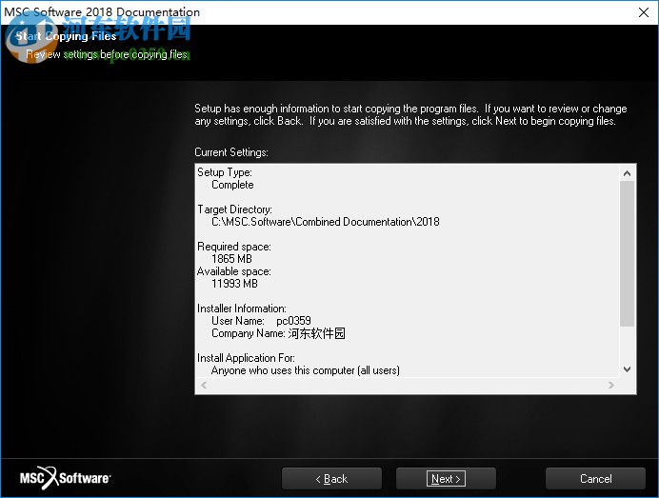Click the "Required space:" label
Screen dimensions: 659x498
[234, 247]
